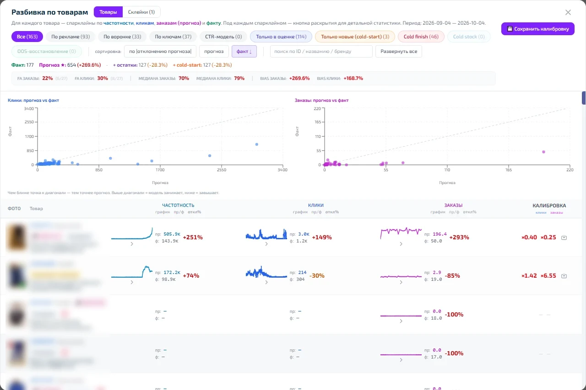Click the "МЕДИАНА КЛИКИ" value 79%

tap(239, 79)
